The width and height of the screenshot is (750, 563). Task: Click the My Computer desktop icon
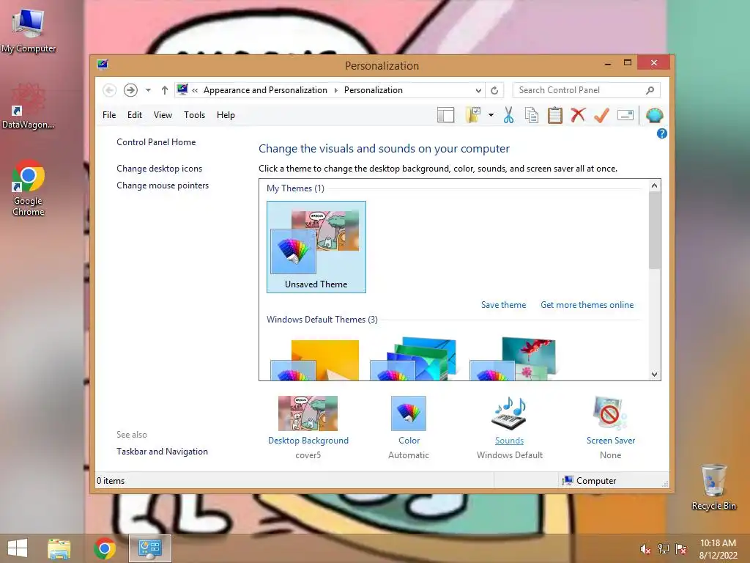(29, 29)
